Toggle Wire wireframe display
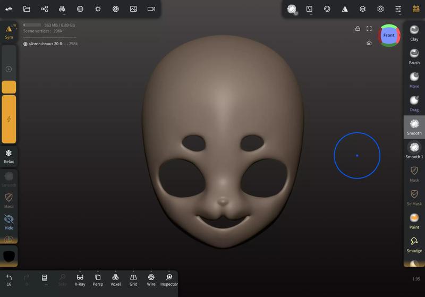The height and width of the screenshot is (297, 425). coord(151,279)
